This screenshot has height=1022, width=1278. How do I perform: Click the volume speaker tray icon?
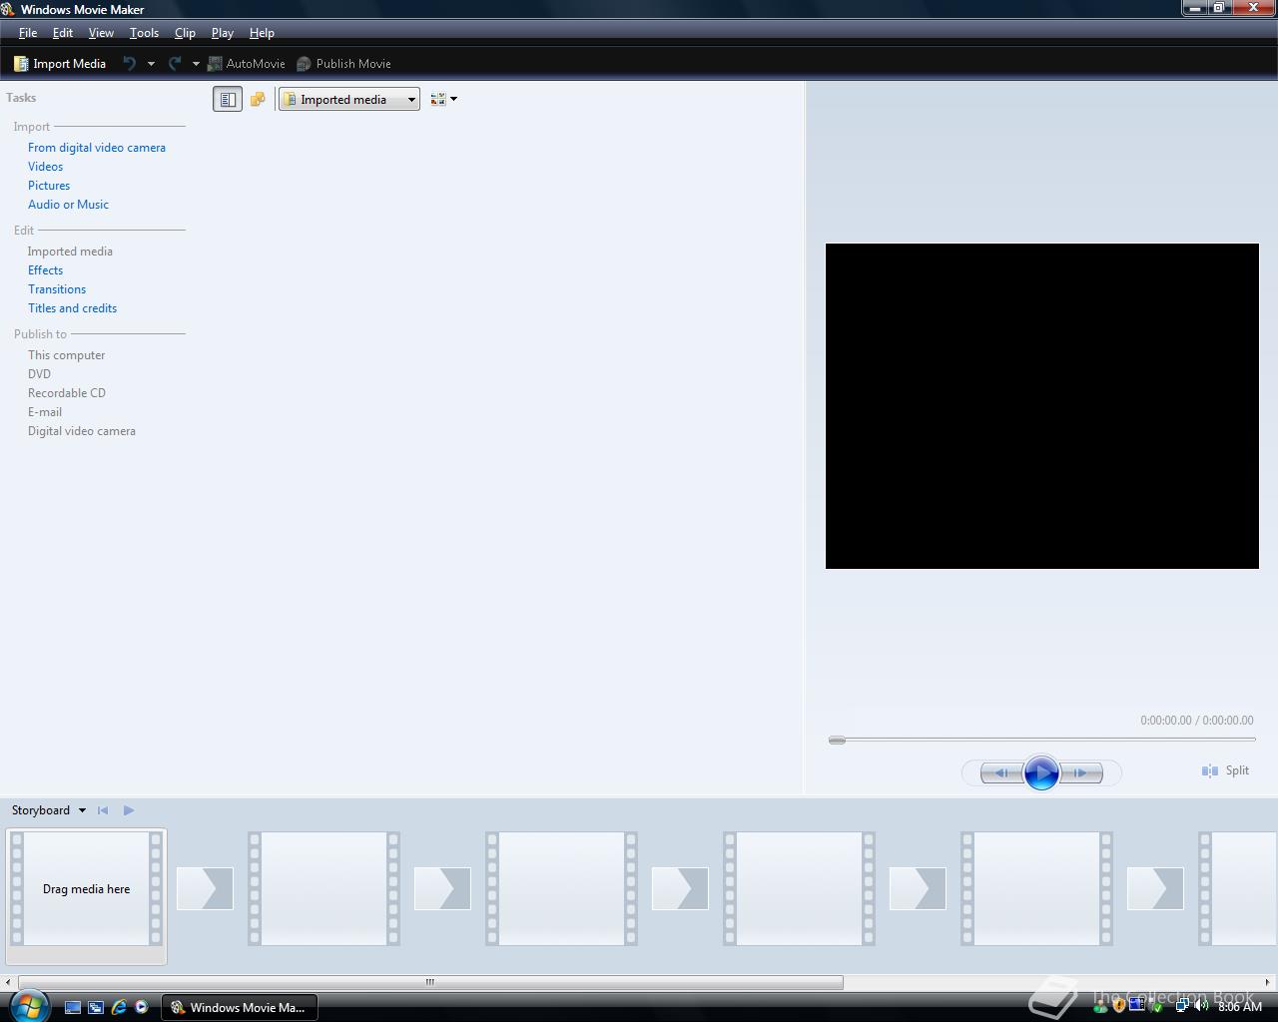point(1200,1006)
